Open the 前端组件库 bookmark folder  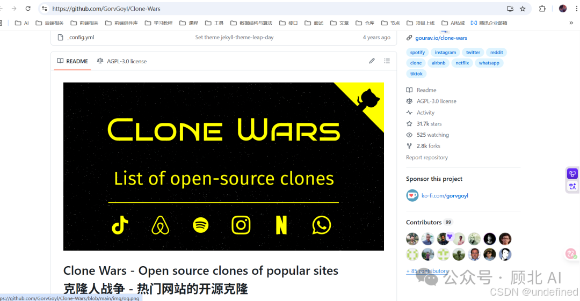pos(121,23)
